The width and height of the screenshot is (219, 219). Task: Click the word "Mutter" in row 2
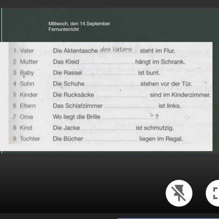(x=29, y=62)
